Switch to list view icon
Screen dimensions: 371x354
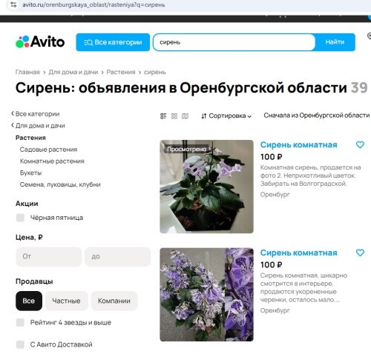[163, 116]
